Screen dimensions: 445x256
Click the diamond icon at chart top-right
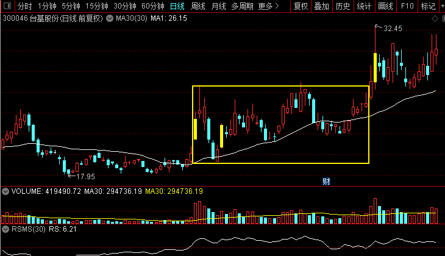coord(435,19)
